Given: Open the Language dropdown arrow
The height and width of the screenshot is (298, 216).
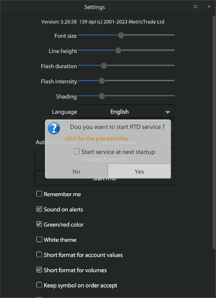Looking at the screenshot, I should (167, 112).
